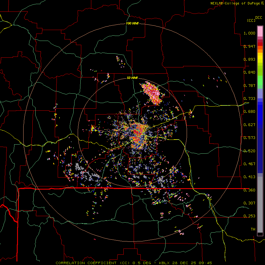Click the 0.573 legend value

tap(249, 138)
